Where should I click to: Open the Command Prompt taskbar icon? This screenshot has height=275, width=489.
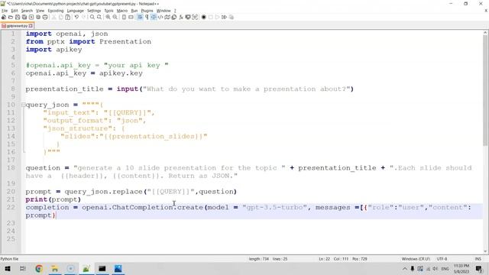(102, 268)
